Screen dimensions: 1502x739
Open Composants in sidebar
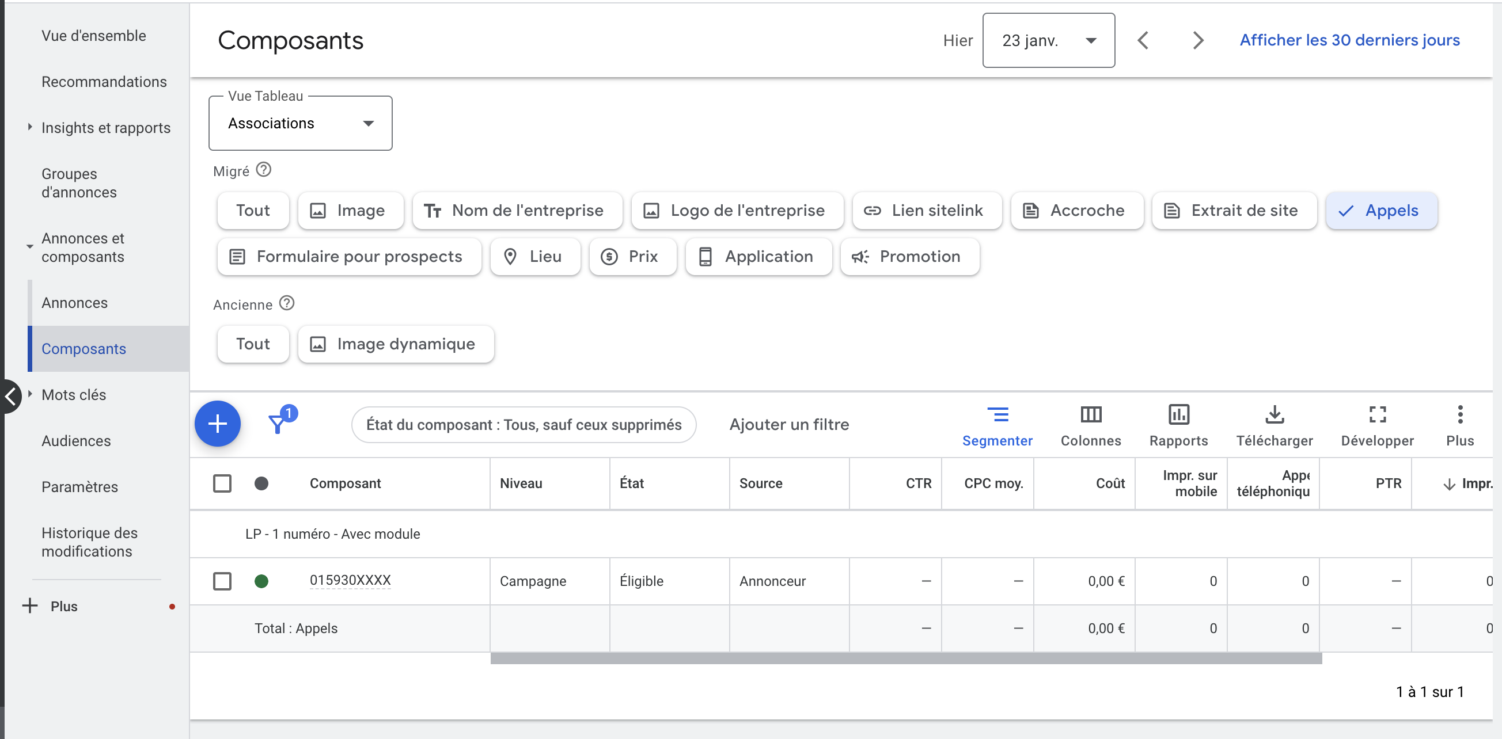pos(108,349)
